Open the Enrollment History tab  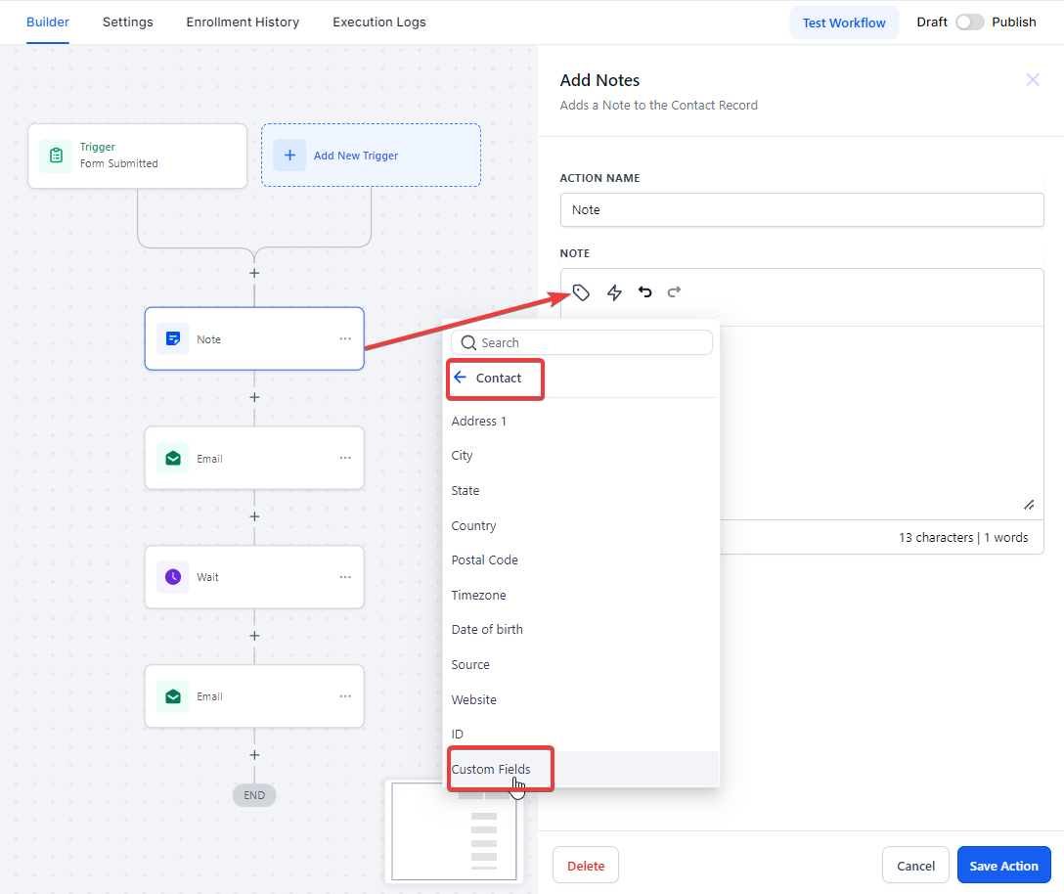243,22
